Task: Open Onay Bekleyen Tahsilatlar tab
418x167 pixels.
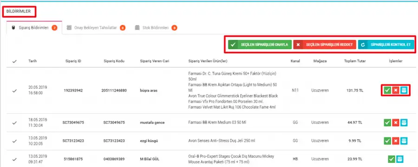Action: 96,28
